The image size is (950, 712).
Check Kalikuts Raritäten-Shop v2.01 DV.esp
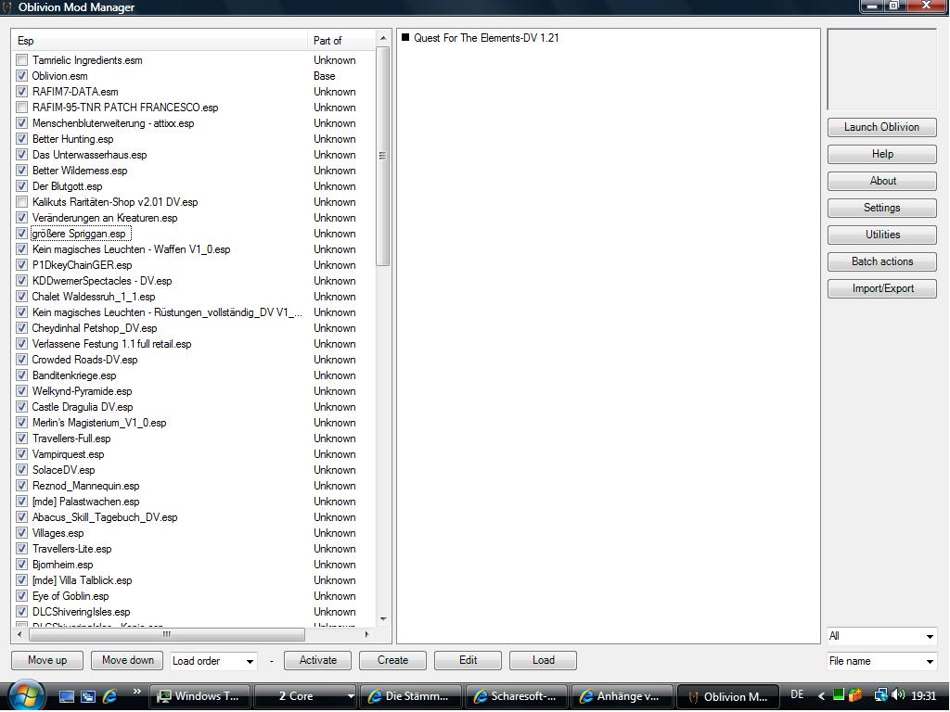(x=22, y=202)
